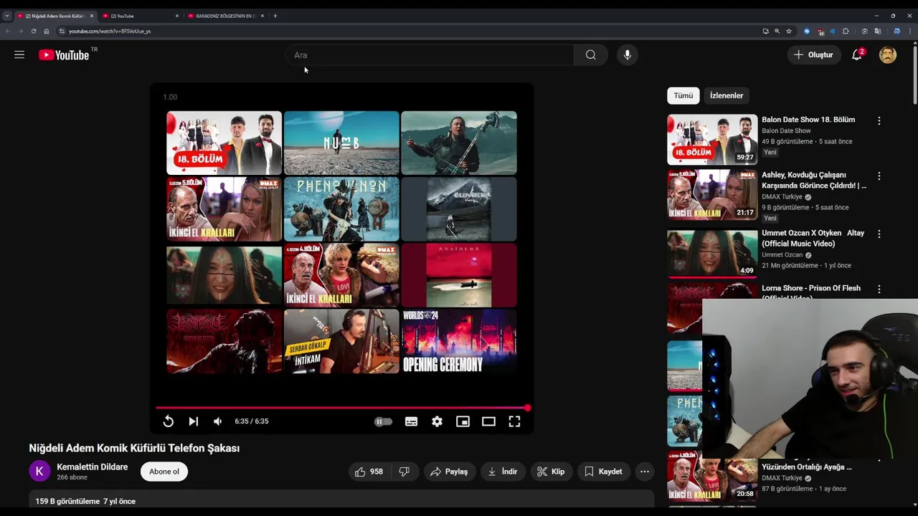The width and height of the screenshot is (918, 516).
Task: Skip to next video
Action: click(x=193, y=421)
